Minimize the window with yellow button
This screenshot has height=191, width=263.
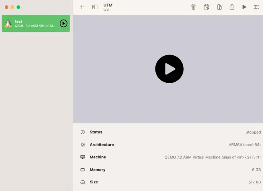[x=12, y=7]
